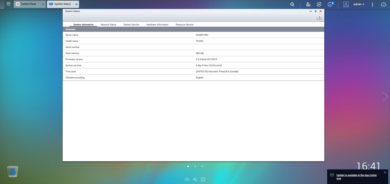Switch to the Network Status tab
Screen dimensions: 390x184
108,24
